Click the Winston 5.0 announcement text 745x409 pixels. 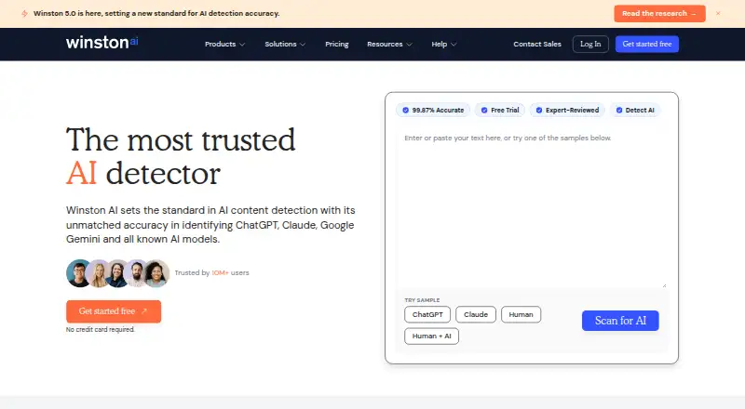click(x=156, y=13)
